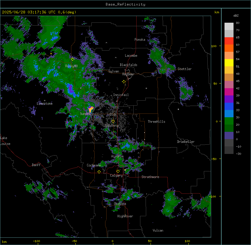Select the yellow diamond marker below Olds
This screenshot has width=251, height=245.
click(x=113, y=121)
